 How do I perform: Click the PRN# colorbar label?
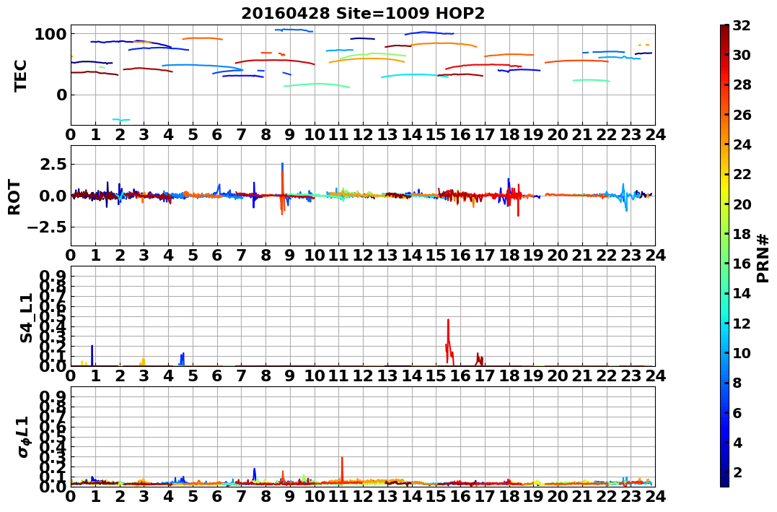763,258
